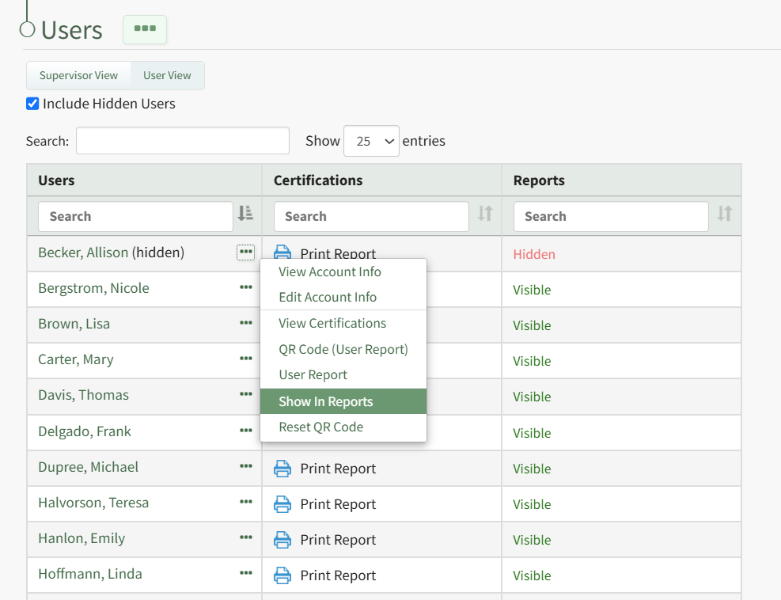Choose QR Code (User Report) menu item
The image size is (781, 600).
pos(343,349)
